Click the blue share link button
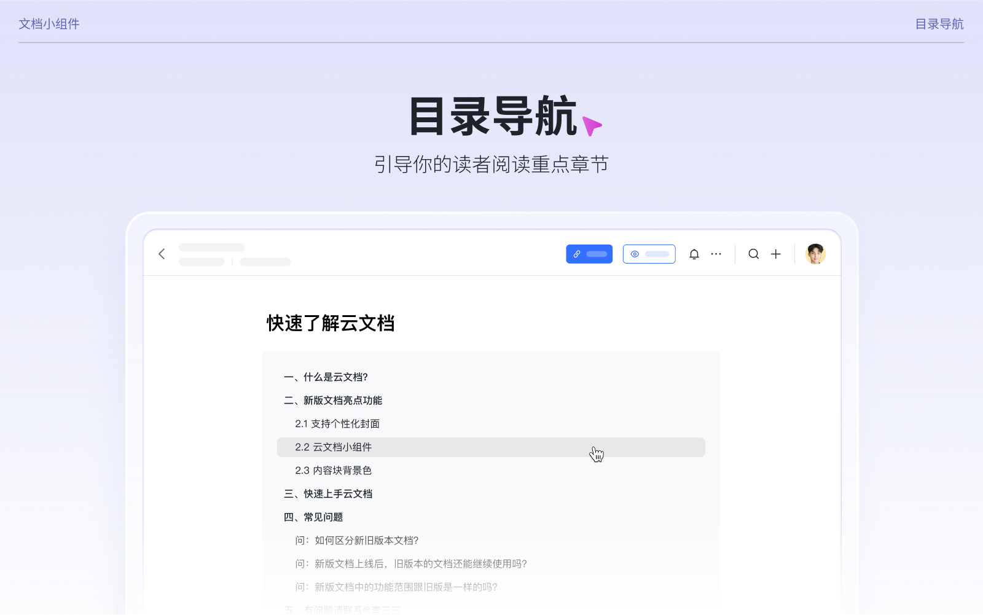 589,254
